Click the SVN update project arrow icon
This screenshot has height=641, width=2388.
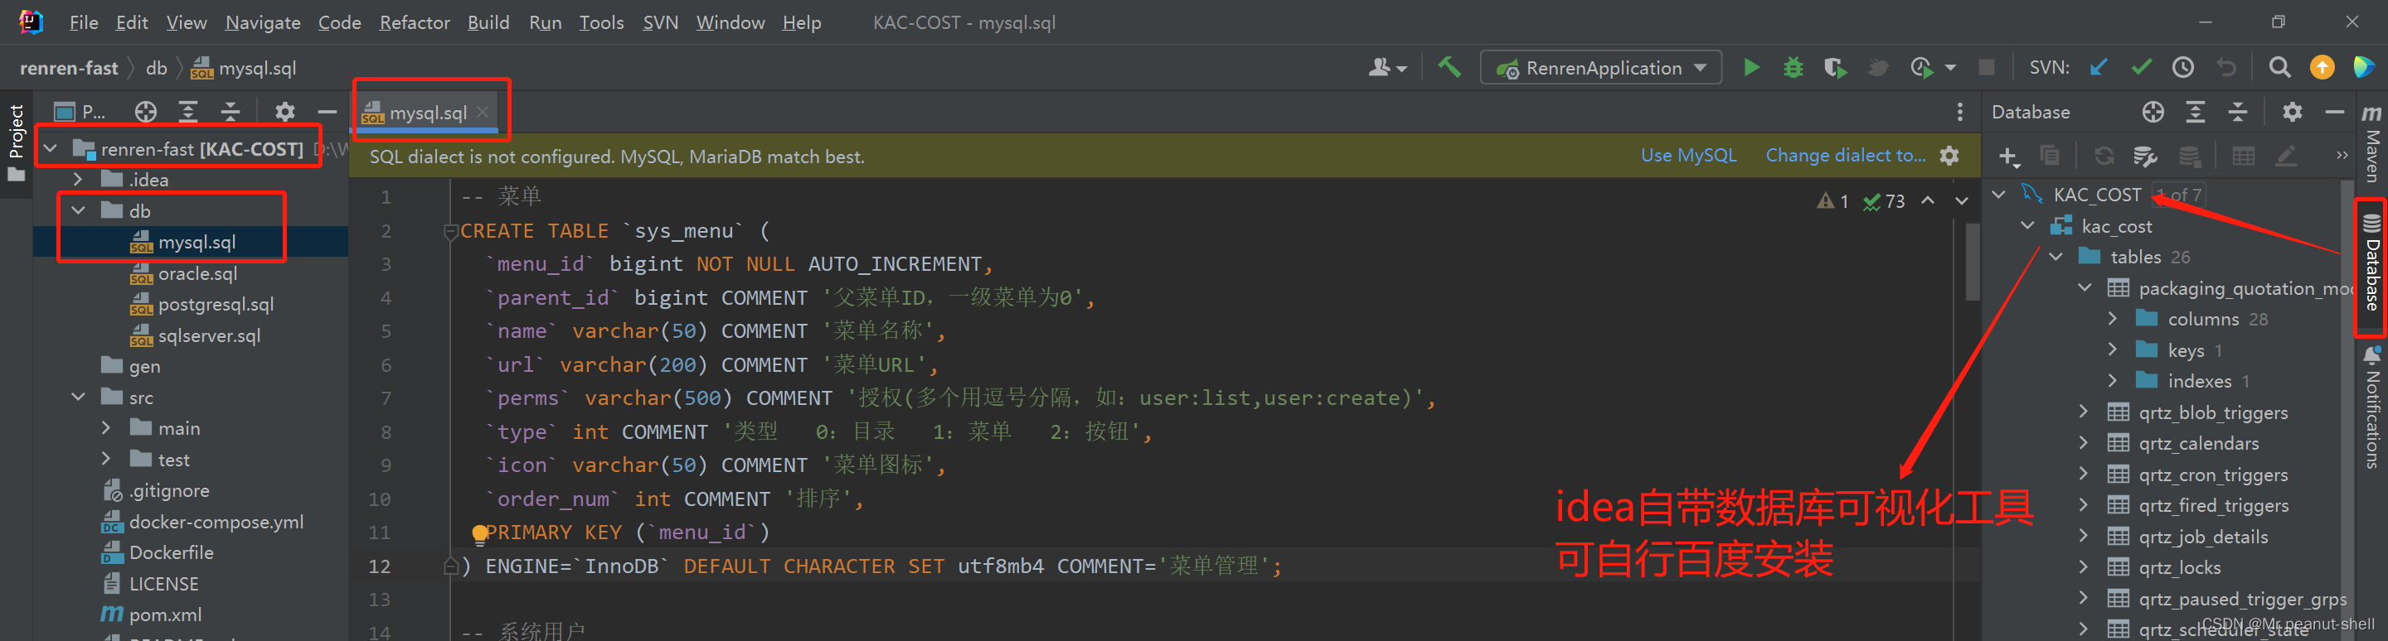point(2099,68)
